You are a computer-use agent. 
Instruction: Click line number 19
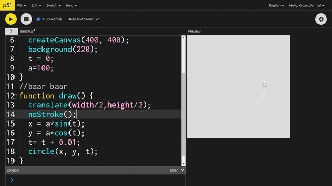coord(10,161)
